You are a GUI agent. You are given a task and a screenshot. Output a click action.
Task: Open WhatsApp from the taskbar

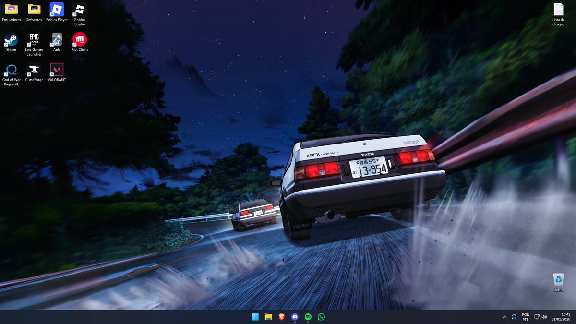(321, 317)
